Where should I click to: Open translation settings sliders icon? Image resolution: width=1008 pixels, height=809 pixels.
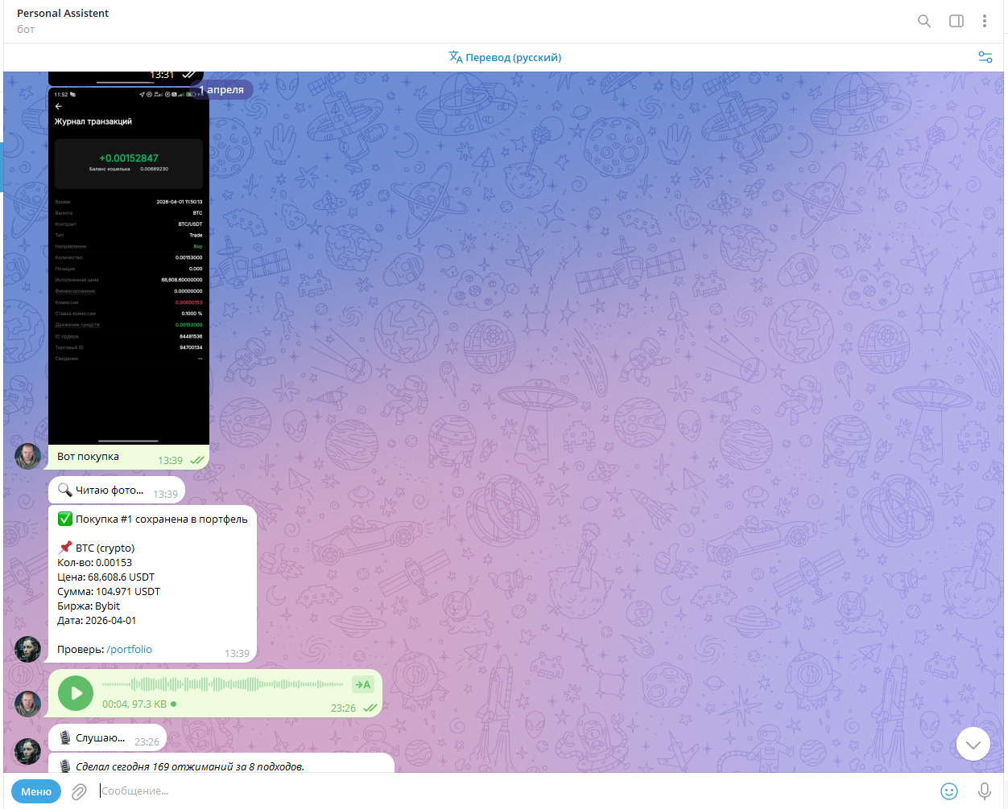(x=985, y=57)
